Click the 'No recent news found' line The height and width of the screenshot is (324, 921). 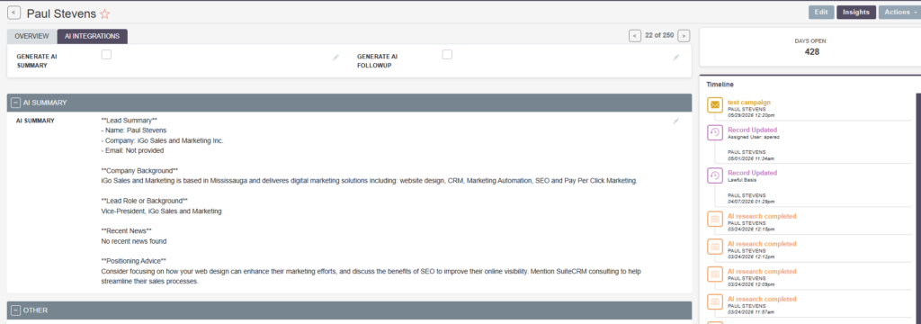134,241
